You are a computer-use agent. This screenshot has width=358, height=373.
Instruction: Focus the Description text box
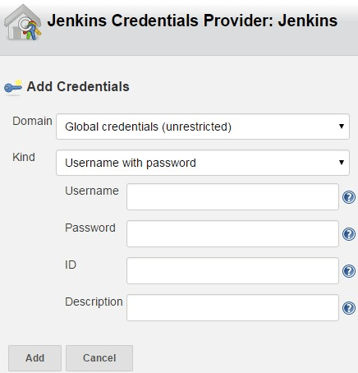[x=232, y=308]
